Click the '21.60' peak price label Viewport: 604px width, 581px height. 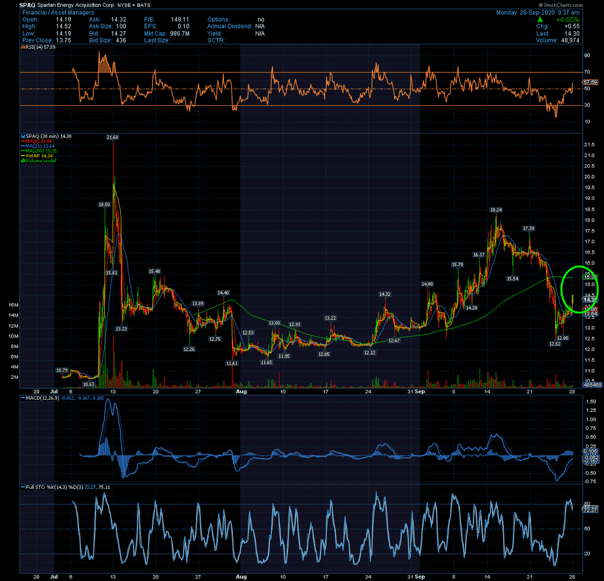coord(112,137)
